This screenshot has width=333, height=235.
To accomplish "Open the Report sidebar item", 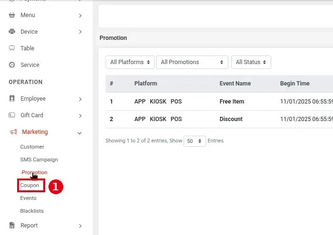I will click(x=29, y=225).
